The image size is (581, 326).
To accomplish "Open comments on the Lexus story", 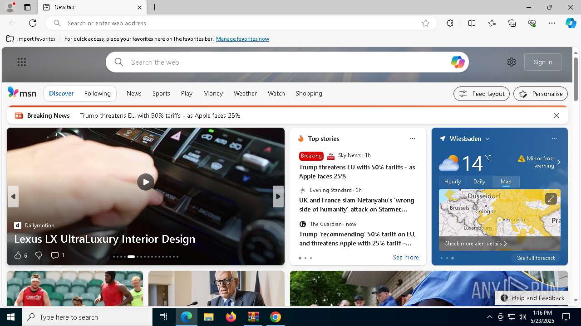I will click(58, 255).
